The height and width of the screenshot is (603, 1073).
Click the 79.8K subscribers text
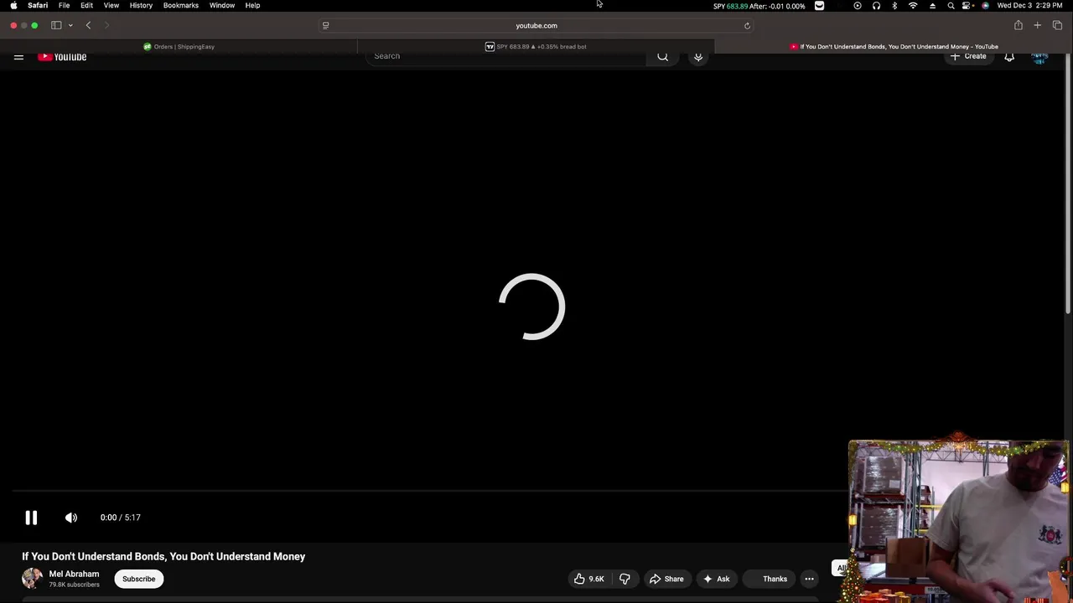[x=74, y=585]
